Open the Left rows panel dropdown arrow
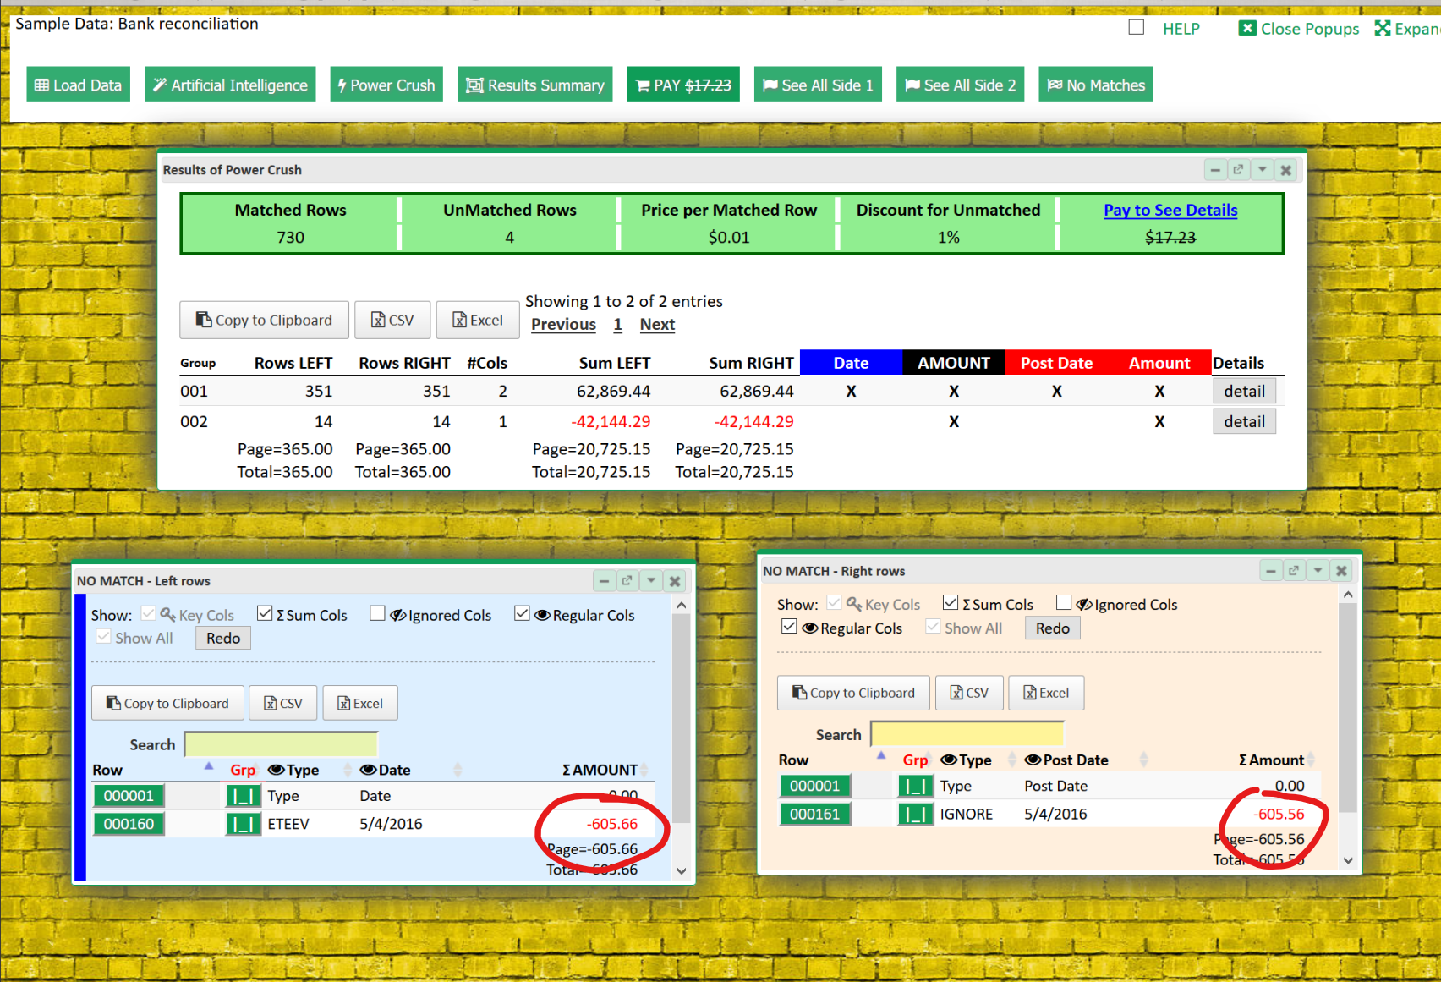The width and height of the screenshot is (1441, 982). click(651, 581)
